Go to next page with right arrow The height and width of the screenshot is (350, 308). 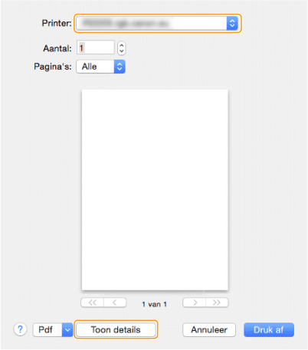pyautogui.click(x=195, y=303)
